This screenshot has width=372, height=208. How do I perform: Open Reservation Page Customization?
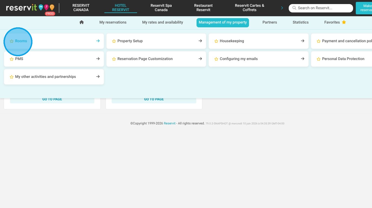point(156,59)
